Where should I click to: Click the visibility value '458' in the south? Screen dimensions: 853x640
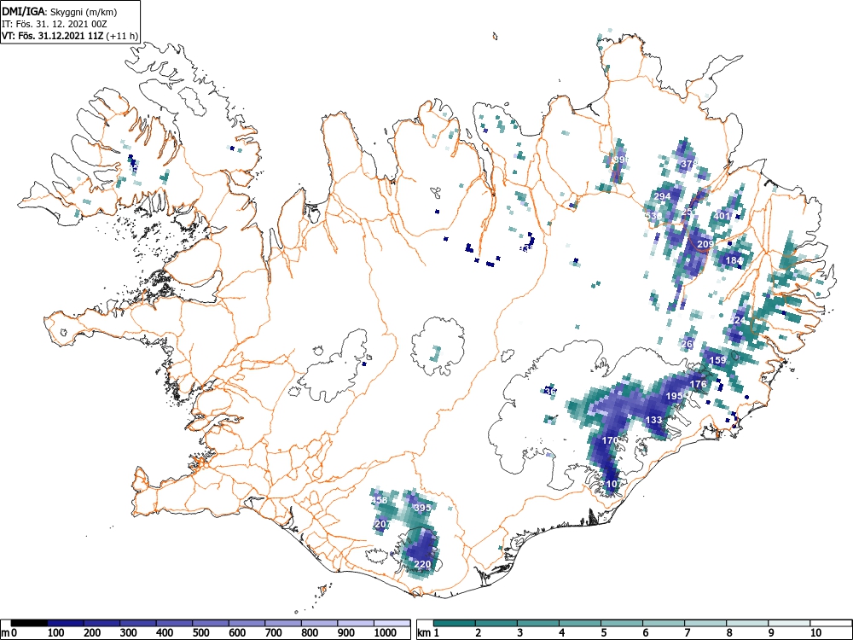(x=379, y=500)
